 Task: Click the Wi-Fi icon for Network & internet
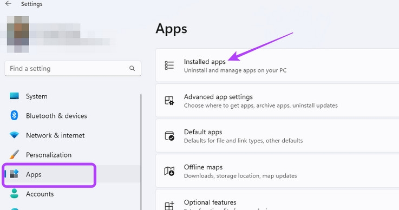[14, 135]
